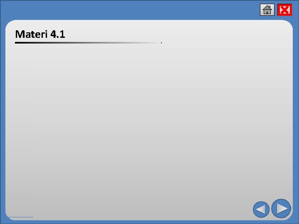The height and width of the screenshot is (224, 299).
Task: Click the white X on red square
Action: (284, 10)
